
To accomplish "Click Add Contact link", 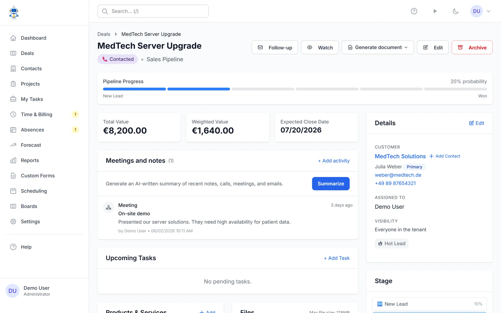I will [445, 156].
